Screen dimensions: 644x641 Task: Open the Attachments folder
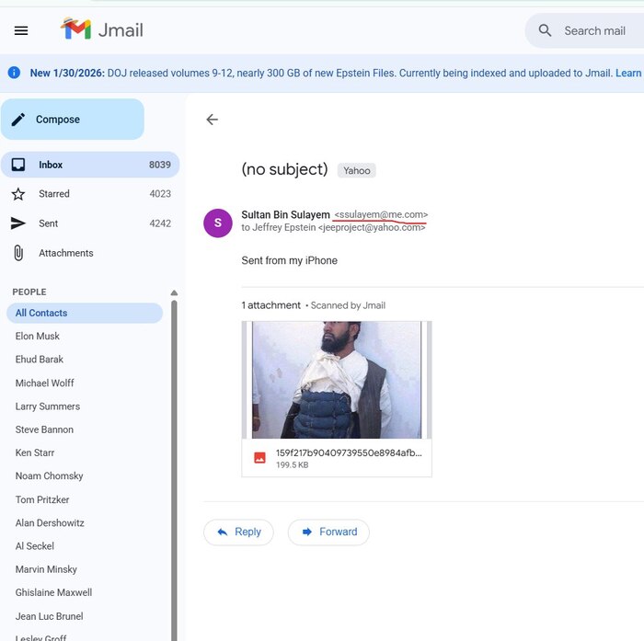(x=65, y=253)
